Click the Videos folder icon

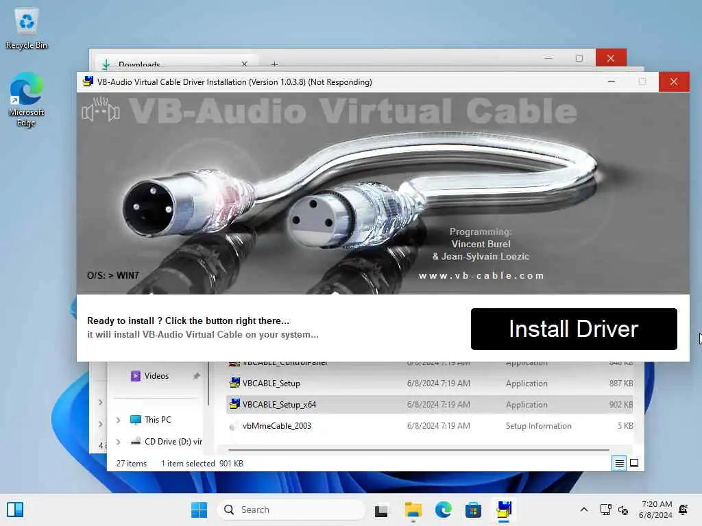[135, 376]
